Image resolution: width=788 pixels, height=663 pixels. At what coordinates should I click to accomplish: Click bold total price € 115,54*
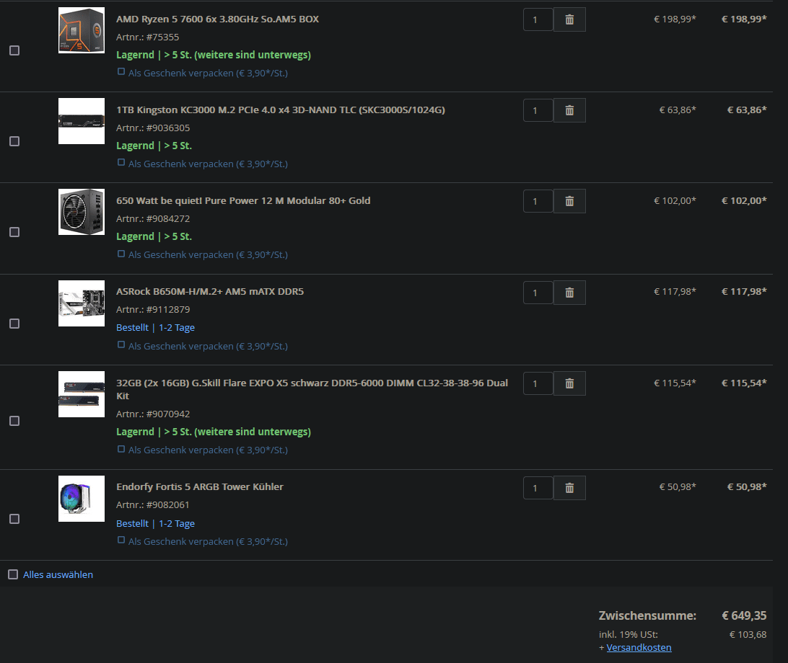coord(744,383)
